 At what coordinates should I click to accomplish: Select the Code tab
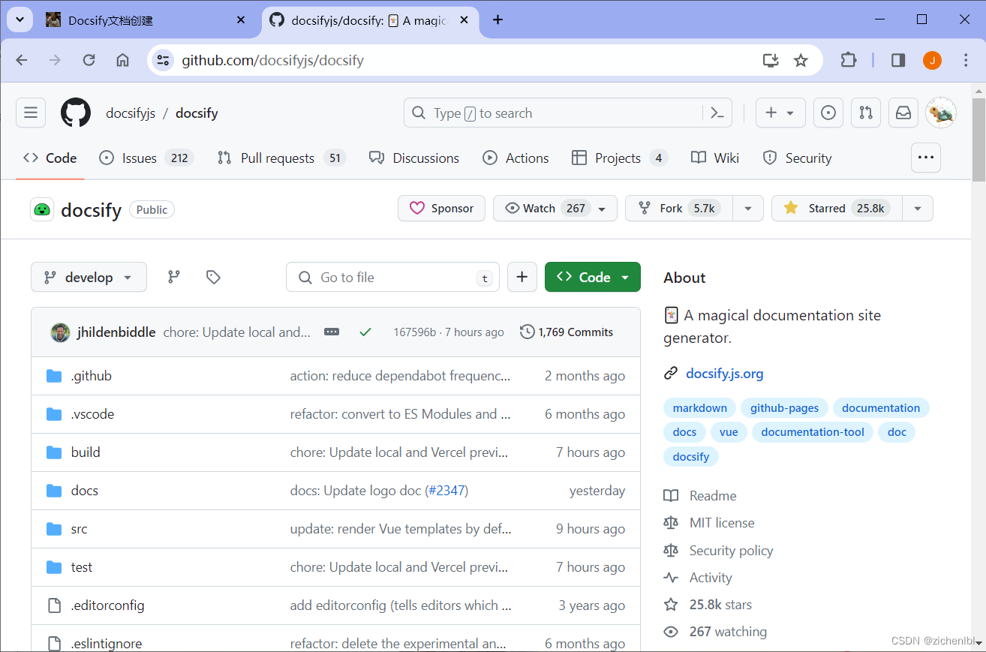[x=50, y=158]
